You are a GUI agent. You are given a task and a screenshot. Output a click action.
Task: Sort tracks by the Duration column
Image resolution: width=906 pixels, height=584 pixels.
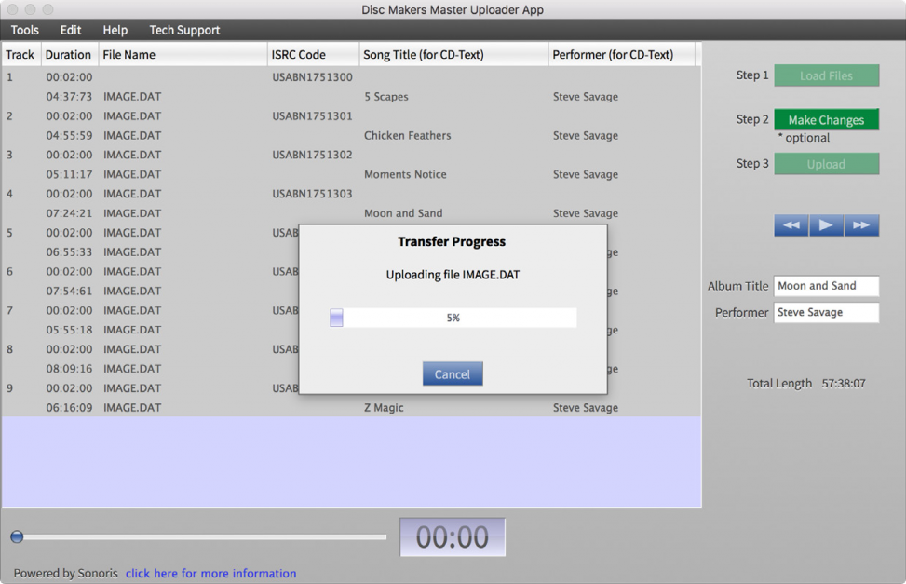pyautogui.click(x=68, y=54)
